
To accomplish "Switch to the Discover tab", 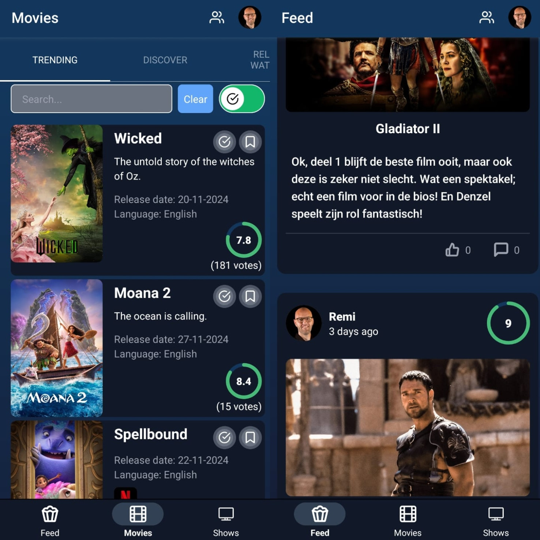I will (165, 60).
